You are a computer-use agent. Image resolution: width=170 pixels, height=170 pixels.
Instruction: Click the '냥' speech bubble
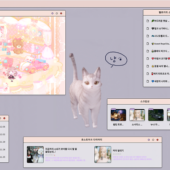(x=116, y=59)
